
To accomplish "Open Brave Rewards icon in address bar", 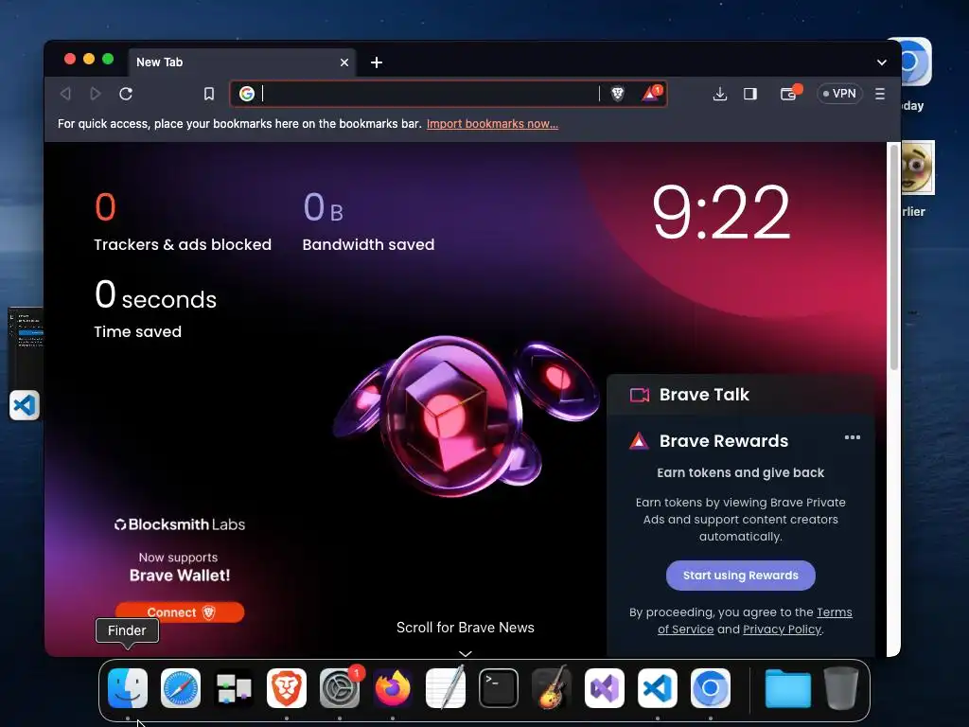I will click(x=651, y=93).
